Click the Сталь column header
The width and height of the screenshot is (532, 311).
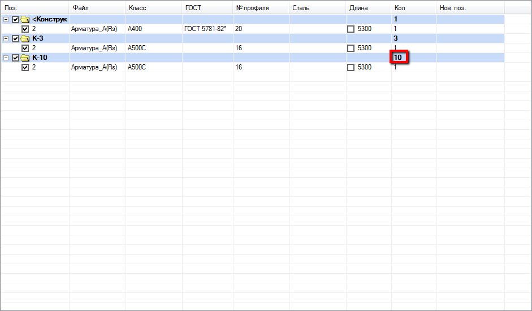click(x=301, y=8)
